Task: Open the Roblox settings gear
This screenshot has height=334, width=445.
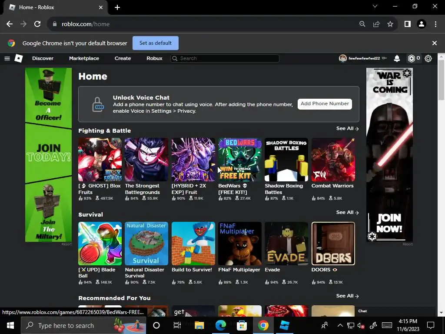Action: (428, 59)
